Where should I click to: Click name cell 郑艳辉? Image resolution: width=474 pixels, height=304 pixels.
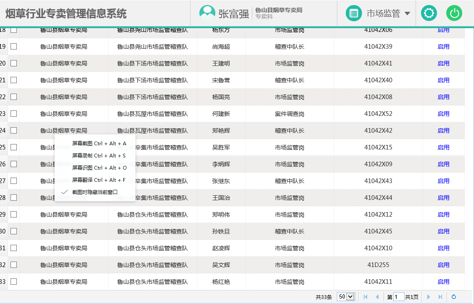[x=221, y=131]
